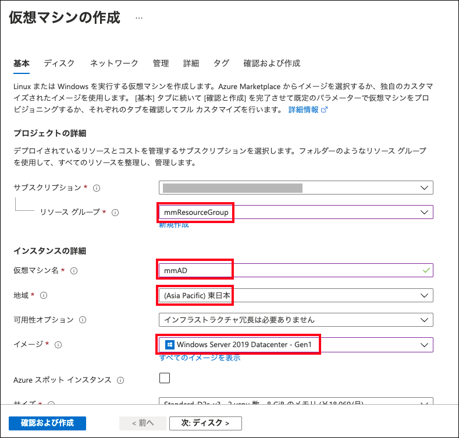Click the info icon beside 地域
The image size is (459, 438).
44,295
